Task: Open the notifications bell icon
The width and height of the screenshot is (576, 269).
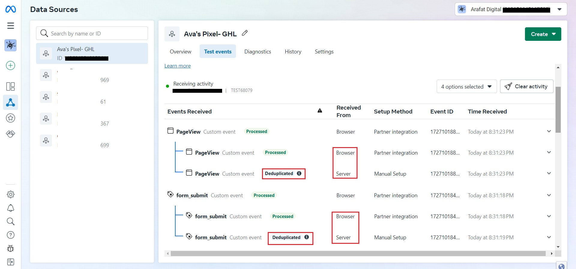Action: click(x=11, y=208)
